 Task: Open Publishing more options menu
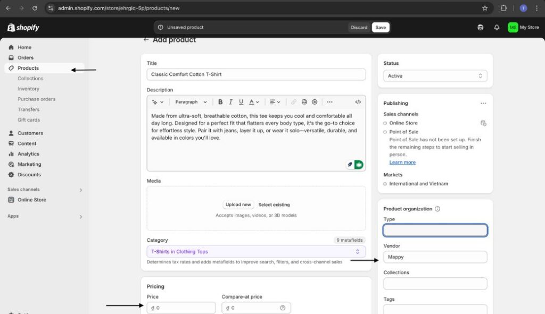pos(483,104)
